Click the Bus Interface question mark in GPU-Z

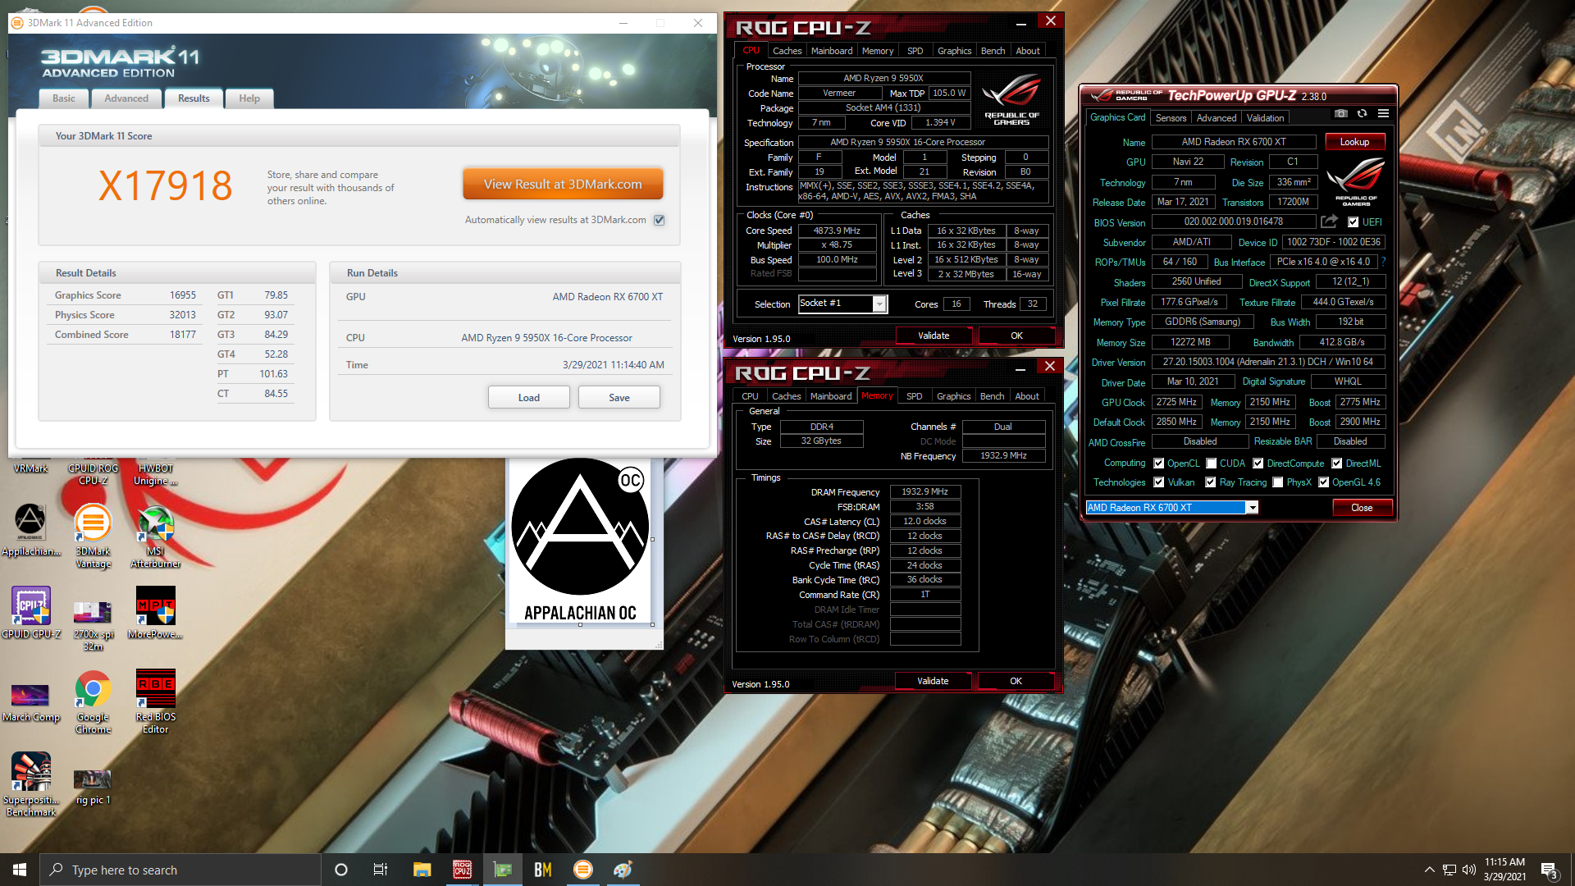pos(1383,263)
